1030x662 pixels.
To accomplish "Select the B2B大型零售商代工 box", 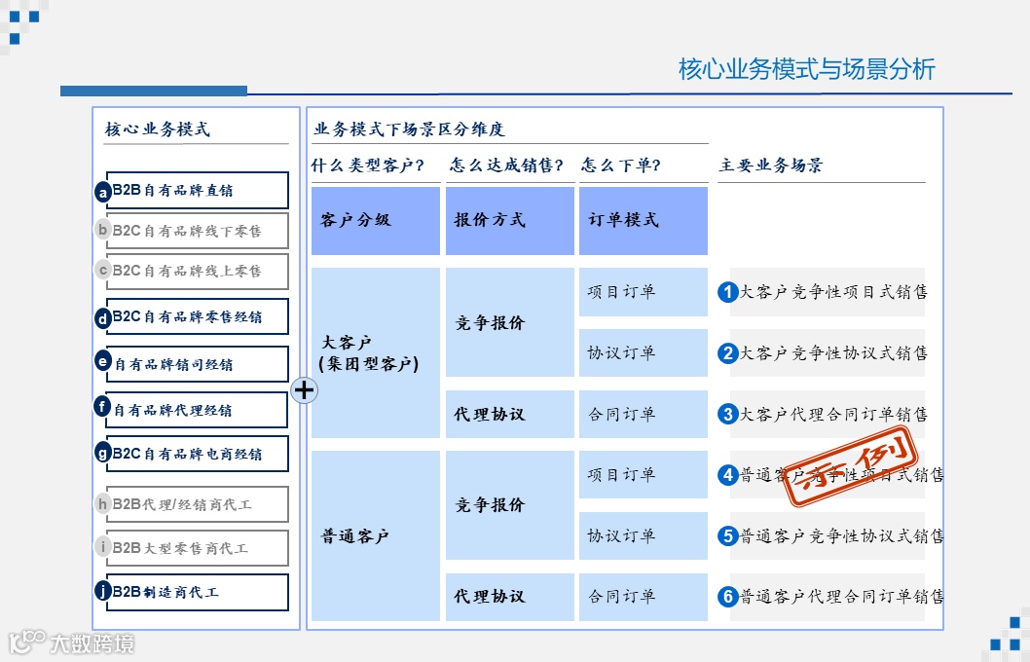I will tap(197, 548).
